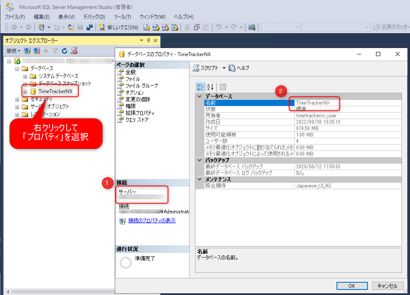The image size is (410, 295).
Task: Open the スクリプト dropdown arrow
Action: (x=224, y=68)
